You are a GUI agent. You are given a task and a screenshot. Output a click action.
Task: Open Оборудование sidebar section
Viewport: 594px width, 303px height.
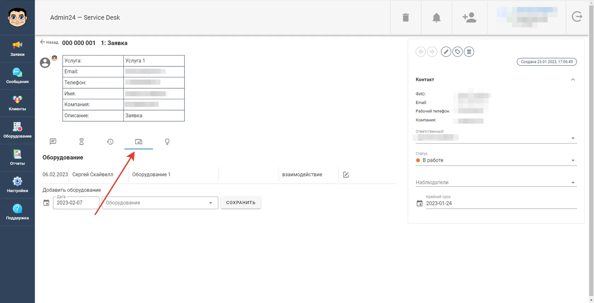pos(17,130)
